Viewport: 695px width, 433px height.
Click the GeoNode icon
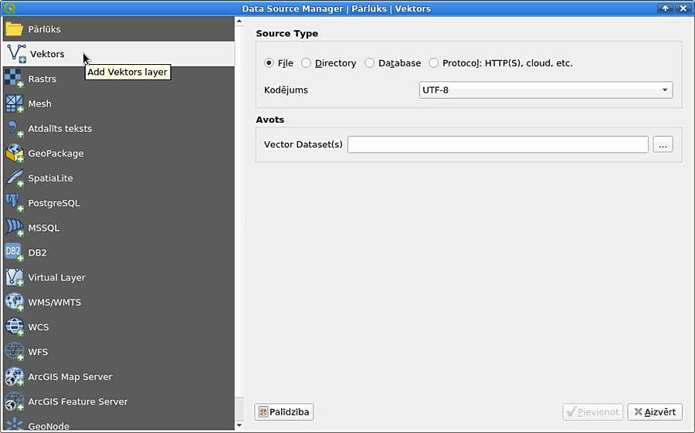tap(14, 424)
